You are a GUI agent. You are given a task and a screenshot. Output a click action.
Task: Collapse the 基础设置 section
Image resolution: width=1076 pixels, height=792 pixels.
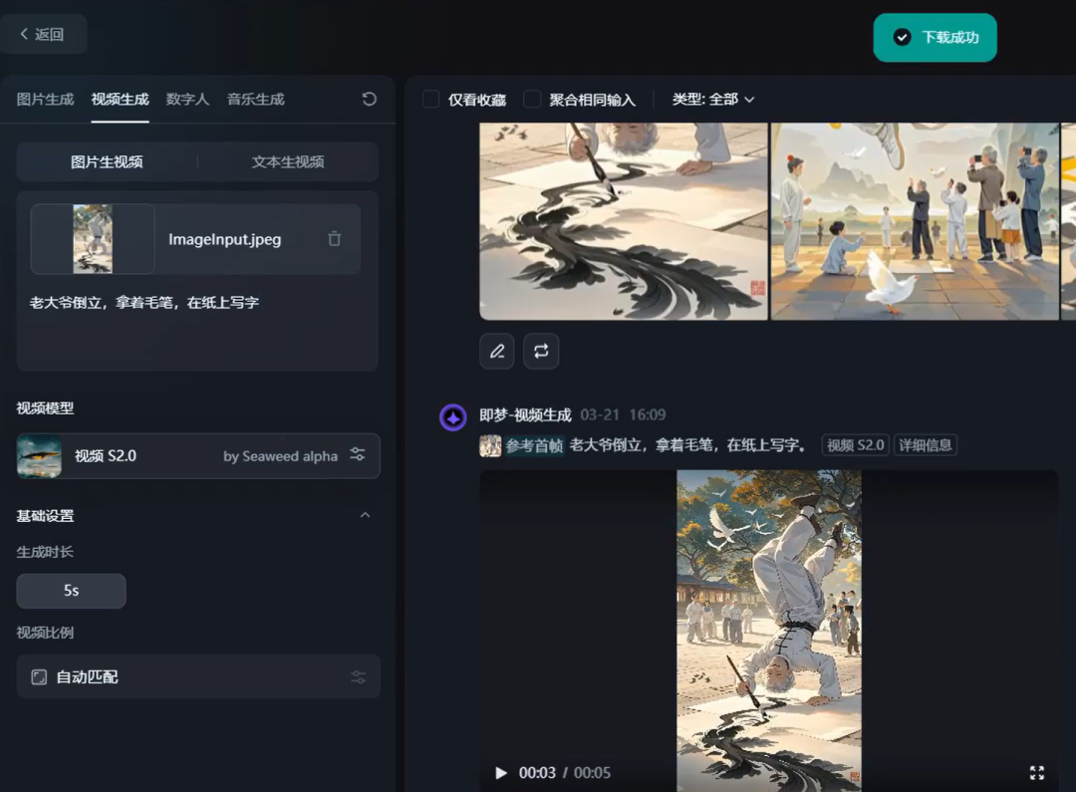pos(365,515)
